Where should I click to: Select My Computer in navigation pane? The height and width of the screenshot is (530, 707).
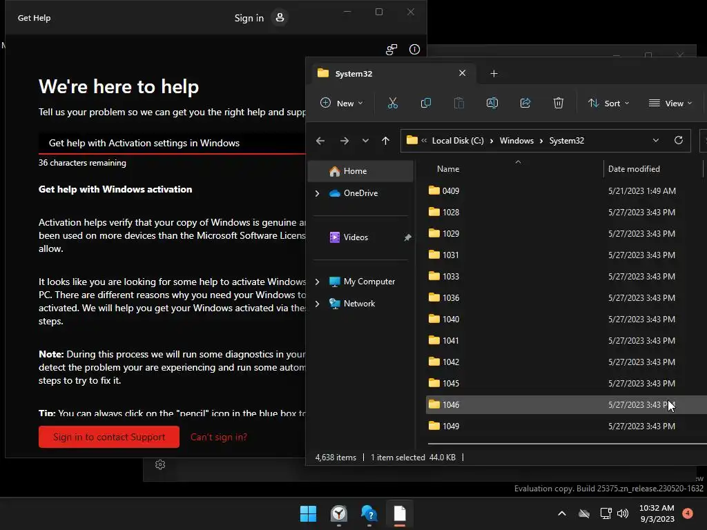(360, 282)
